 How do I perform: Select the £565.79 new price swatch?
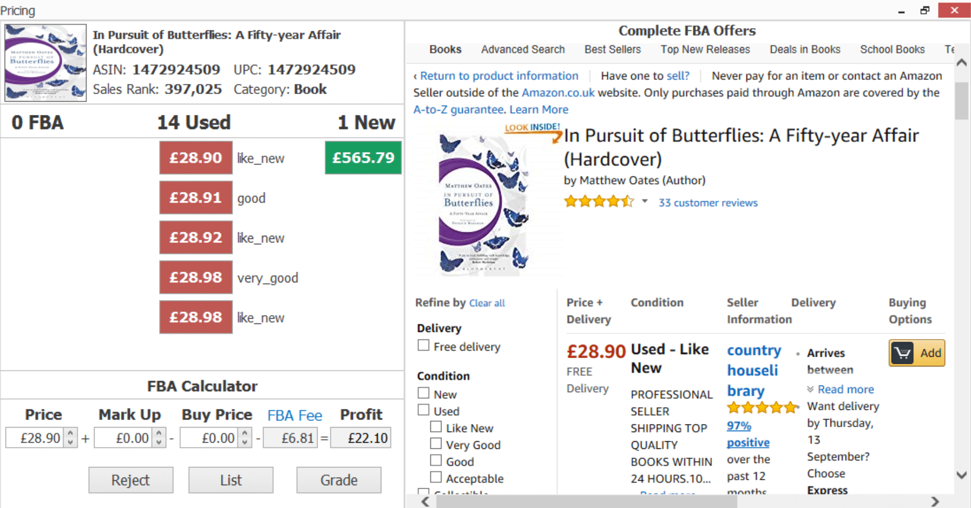[363, 158]
